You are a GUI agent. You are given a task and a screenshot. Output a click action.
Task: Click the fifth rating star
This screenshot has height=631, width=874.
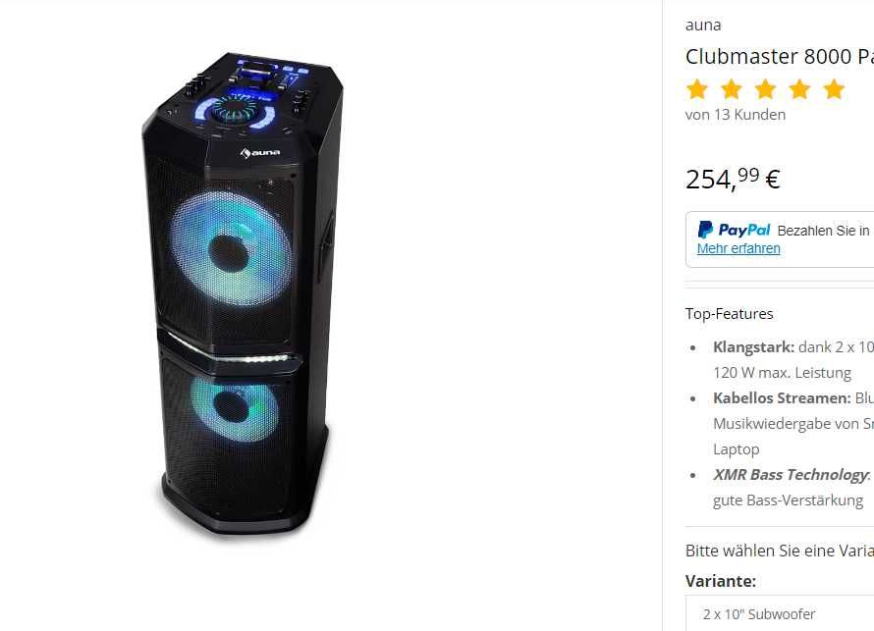point(834,89)
